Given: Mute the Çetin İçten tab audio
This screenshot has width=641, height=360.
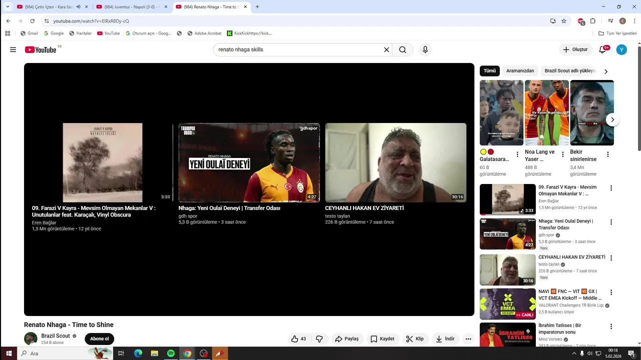Looking at the screenshot, I should [x=78, y=7].
